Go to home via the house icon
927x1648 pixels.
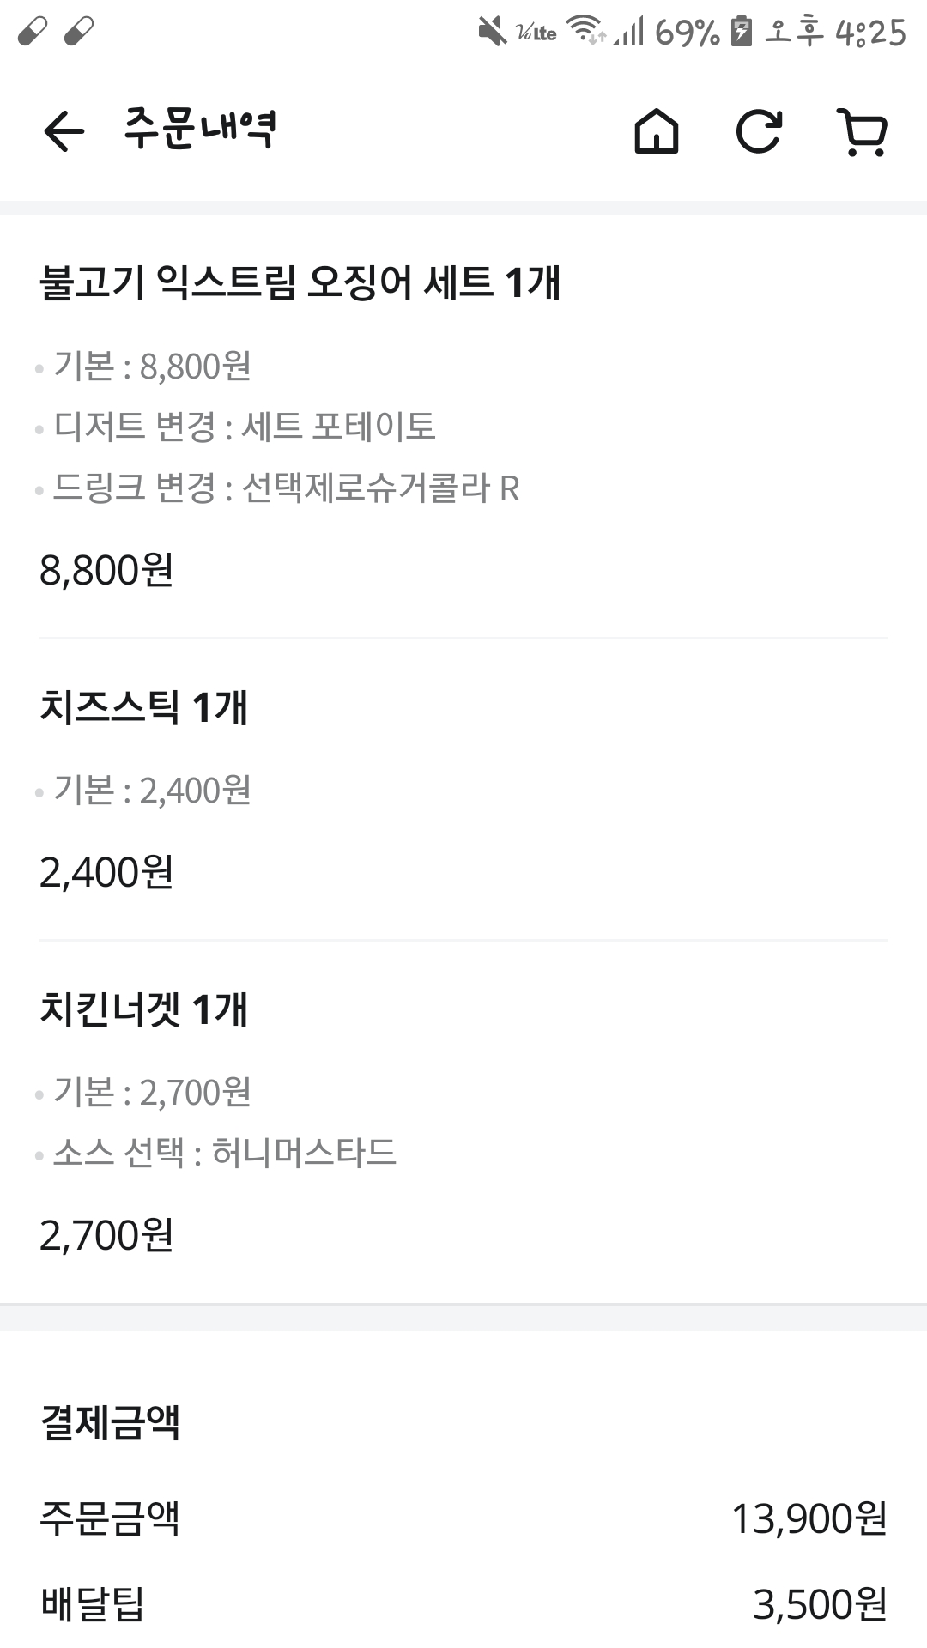click(x=657, y=132)
